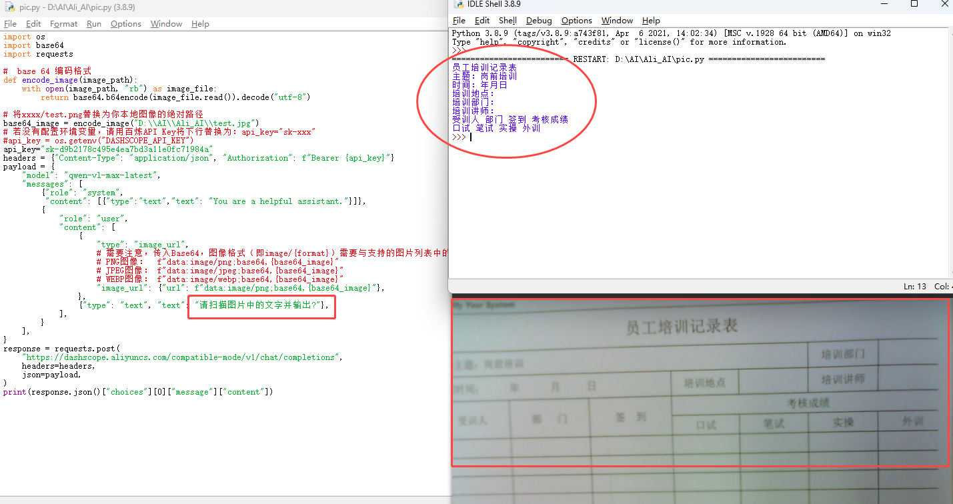Viewport: 953px width, 504px height.
Task: Click output line 主题: 岗前培训 in shell
Action: pos(484,77)
